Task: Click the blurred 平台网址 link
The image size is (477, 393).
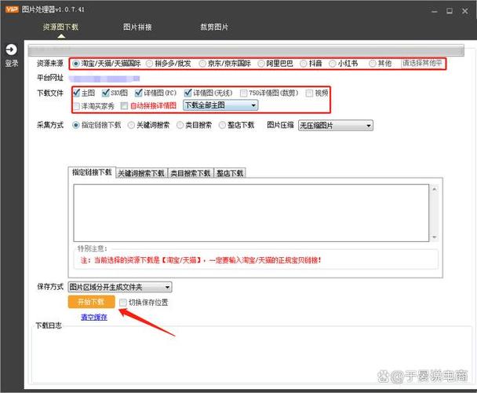Action: click(x=104, y=79)
